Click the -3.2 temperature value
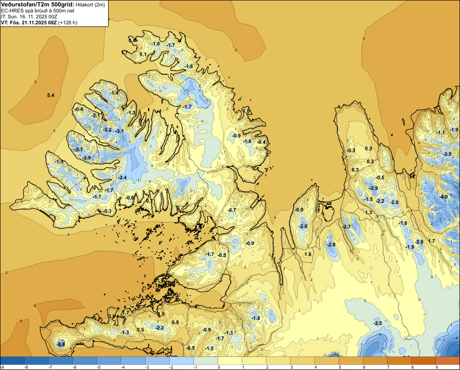 (x=107, y=130)
